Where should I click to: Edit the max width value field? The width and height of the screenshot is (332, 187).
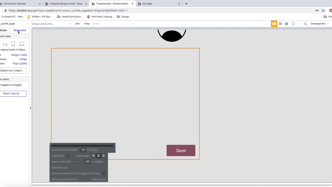pyautogui.click(x=87, y=162)
